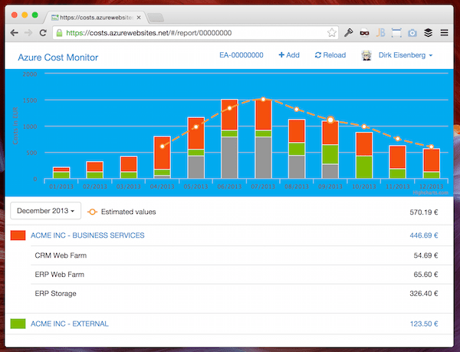Open the December 2013 month dropdown
Viewport: 460px width, 352px height.
(x=45, y=211)
